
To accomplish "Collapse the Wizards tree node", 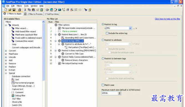I will [6, 25].
